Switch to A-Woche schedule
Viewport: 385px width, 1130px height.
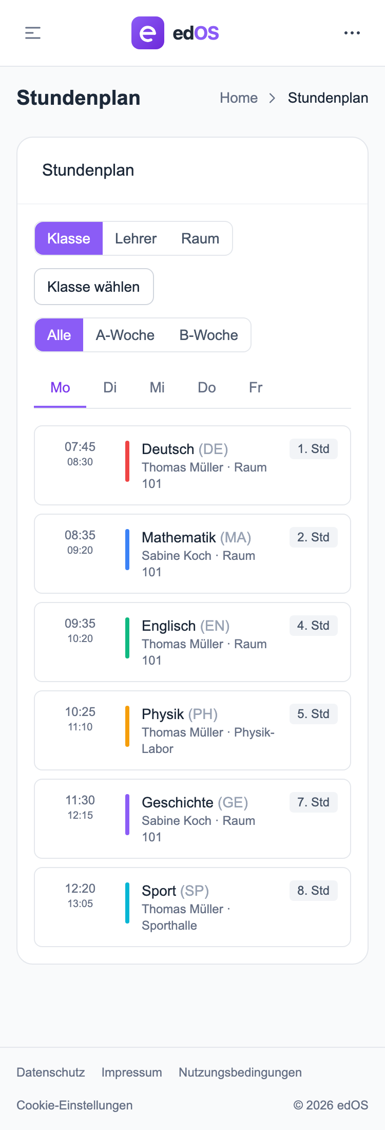pyautogui.click(x=125, y=335)
